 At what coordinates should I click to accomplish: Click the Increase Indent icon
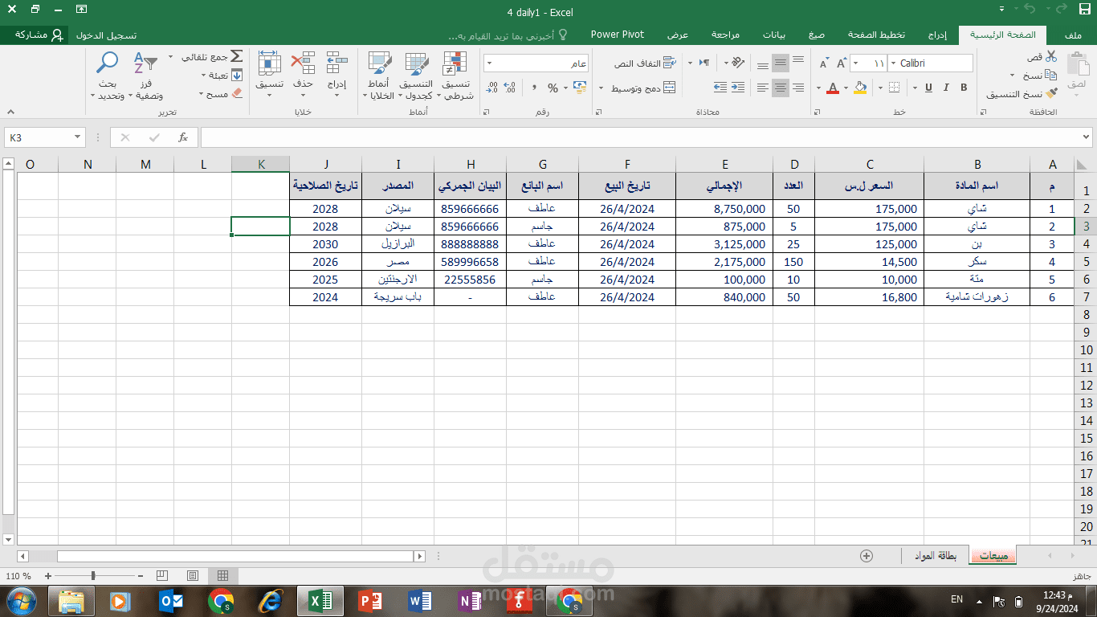[720, 88]
